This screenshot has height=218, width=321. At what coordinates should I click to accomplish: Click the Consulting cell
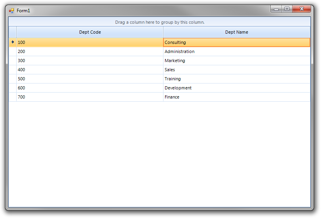(237, 42)
